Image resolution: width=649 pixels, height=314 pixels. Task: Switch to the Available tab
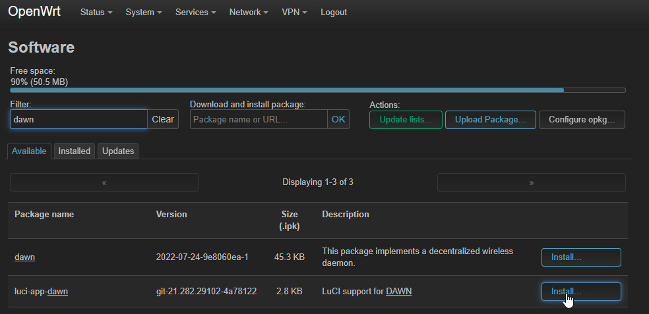pyautogui.click(x=29, y=151)
